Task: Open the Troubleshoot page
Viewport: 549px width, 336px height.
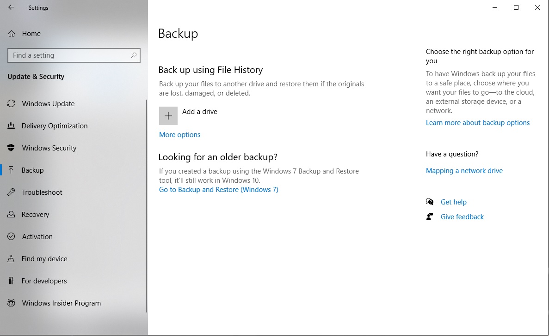Action: (x=42, y=192)
